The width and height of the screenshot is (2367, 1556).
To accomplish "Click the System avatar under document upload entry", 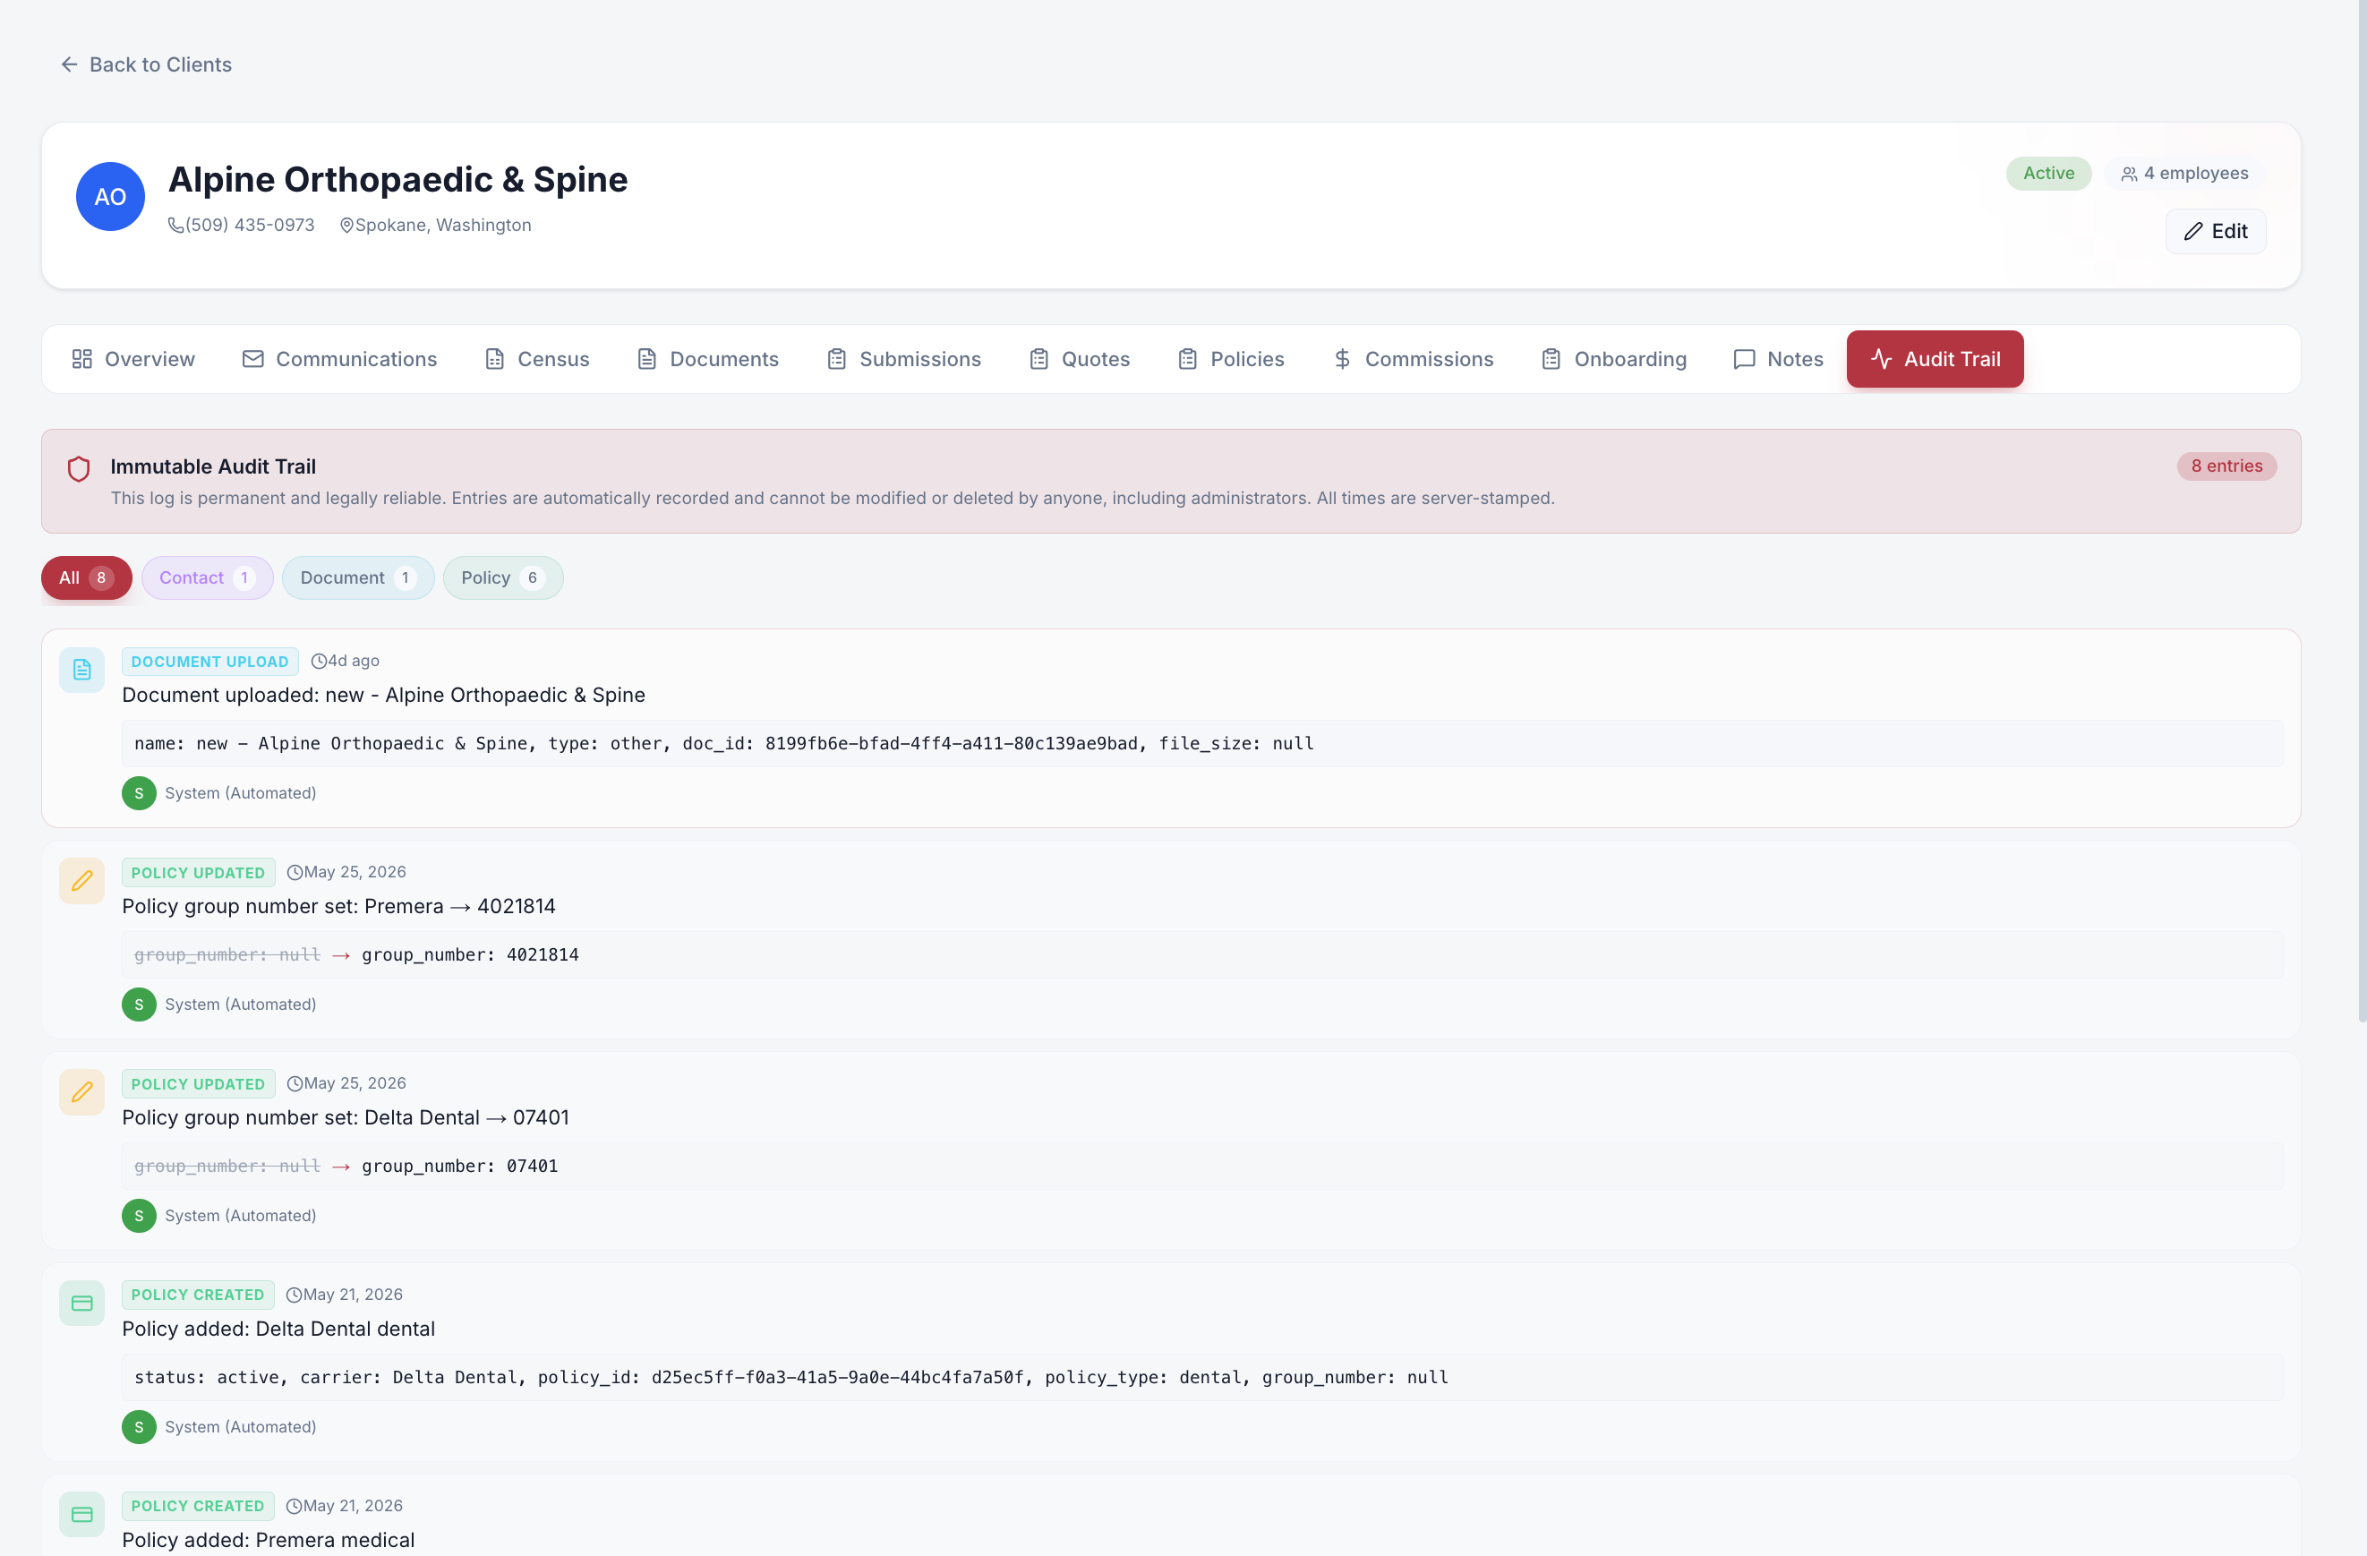I will point(140,794).
